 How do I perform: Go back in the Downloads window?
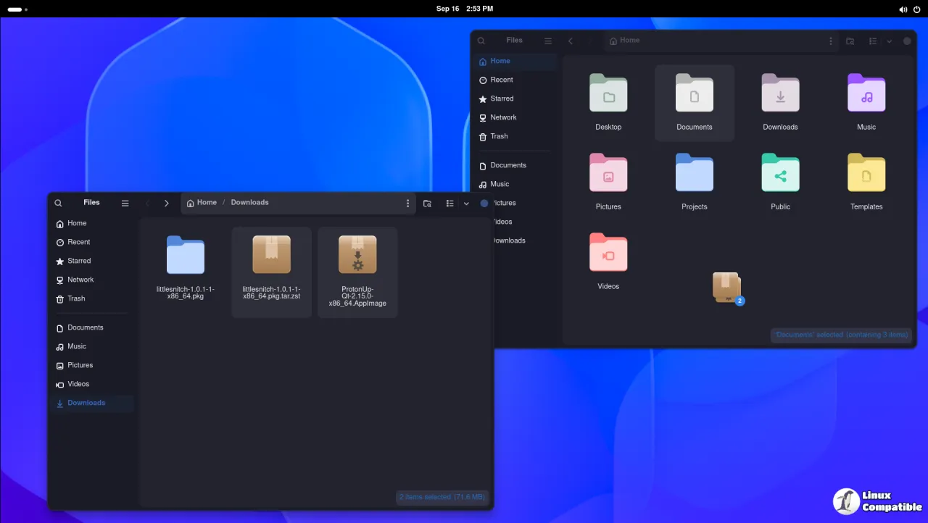(x=148, y=204)
